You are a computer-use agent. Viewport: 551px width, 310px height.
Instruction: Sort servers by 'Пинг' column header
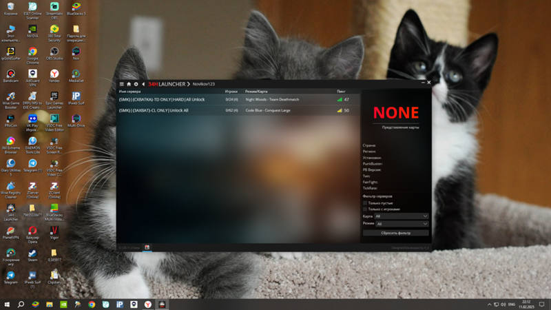point(342,91)
